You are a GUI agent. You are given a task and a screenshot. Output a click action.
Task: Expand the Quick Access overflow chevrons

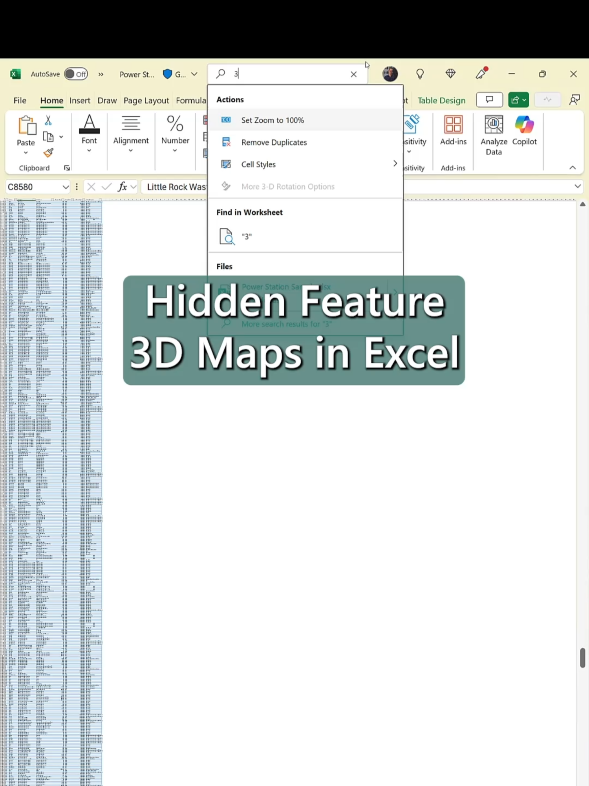101,74
